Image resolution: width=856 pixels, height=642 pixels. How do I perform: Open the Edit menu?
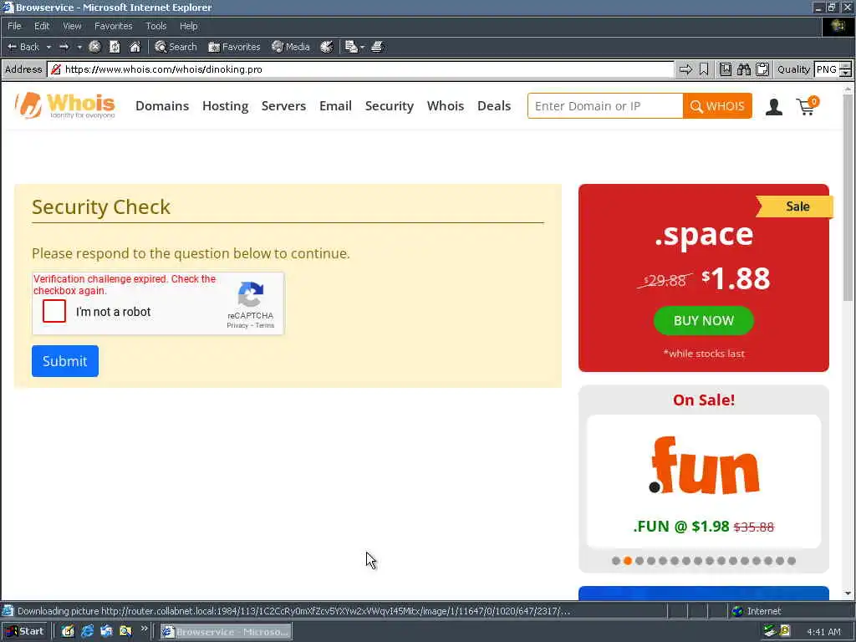(42, 26)
